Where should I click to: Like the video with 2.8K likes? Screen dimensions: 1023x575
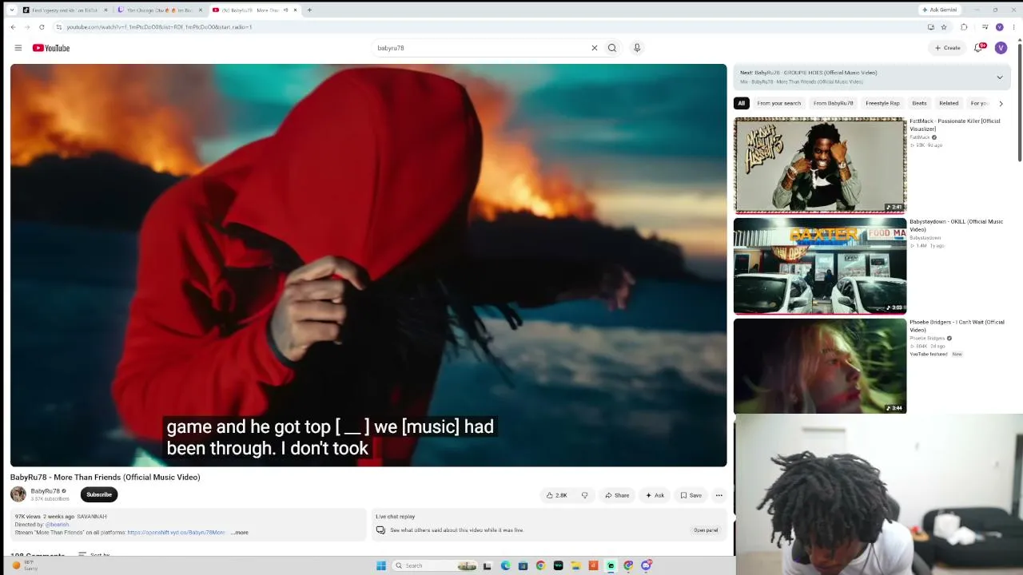click(557, 495)
